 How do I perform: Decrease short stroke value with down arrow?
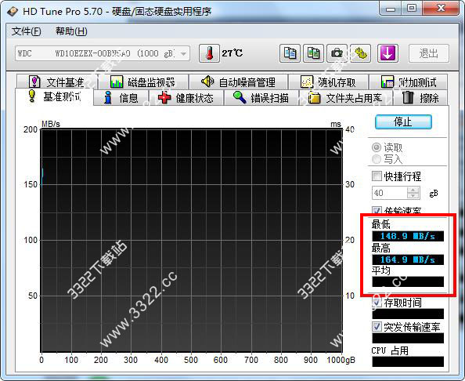413,196
